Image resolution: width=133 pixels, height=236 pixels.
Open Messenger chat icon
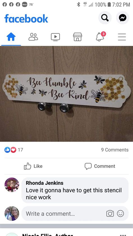click(122, 18)
